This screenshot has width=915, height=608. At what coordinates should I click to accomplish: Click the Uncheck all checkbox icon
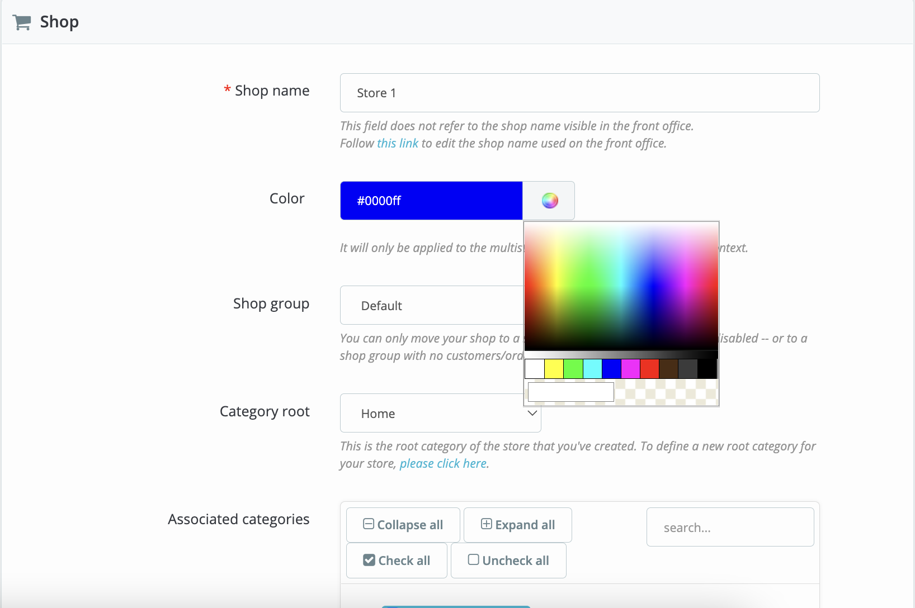pyautogui.click(x=473, y=560)
